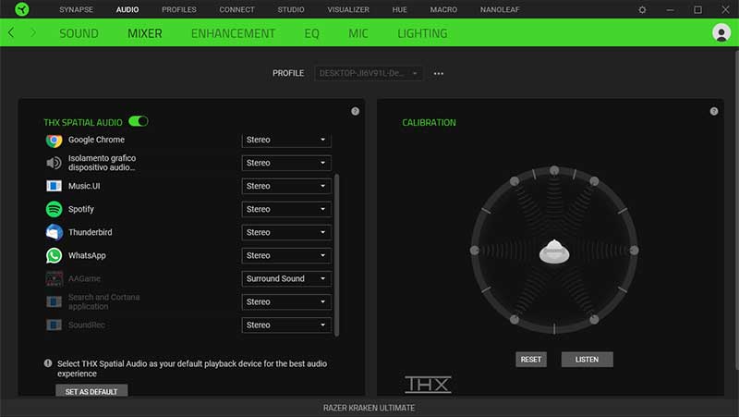This screenshot has height=417, width=739.
Task: Select the top-right speaker node
Action: [594, 181]
